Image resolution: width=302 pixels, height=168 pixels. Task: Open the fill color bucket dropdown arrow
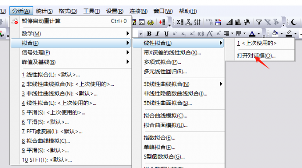(x=282, y=34)
